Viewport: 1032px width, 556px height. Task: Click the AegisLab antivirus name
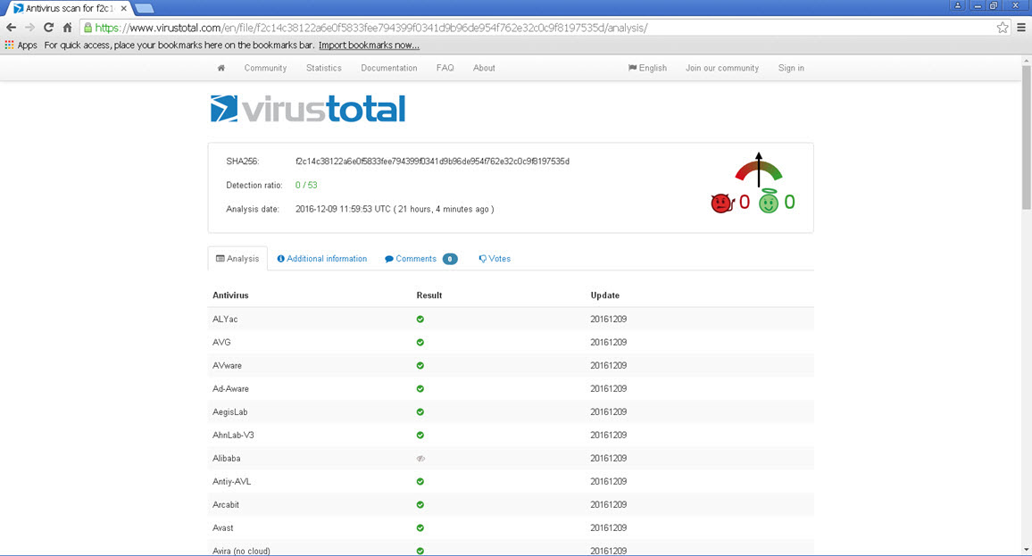(229, 412)
